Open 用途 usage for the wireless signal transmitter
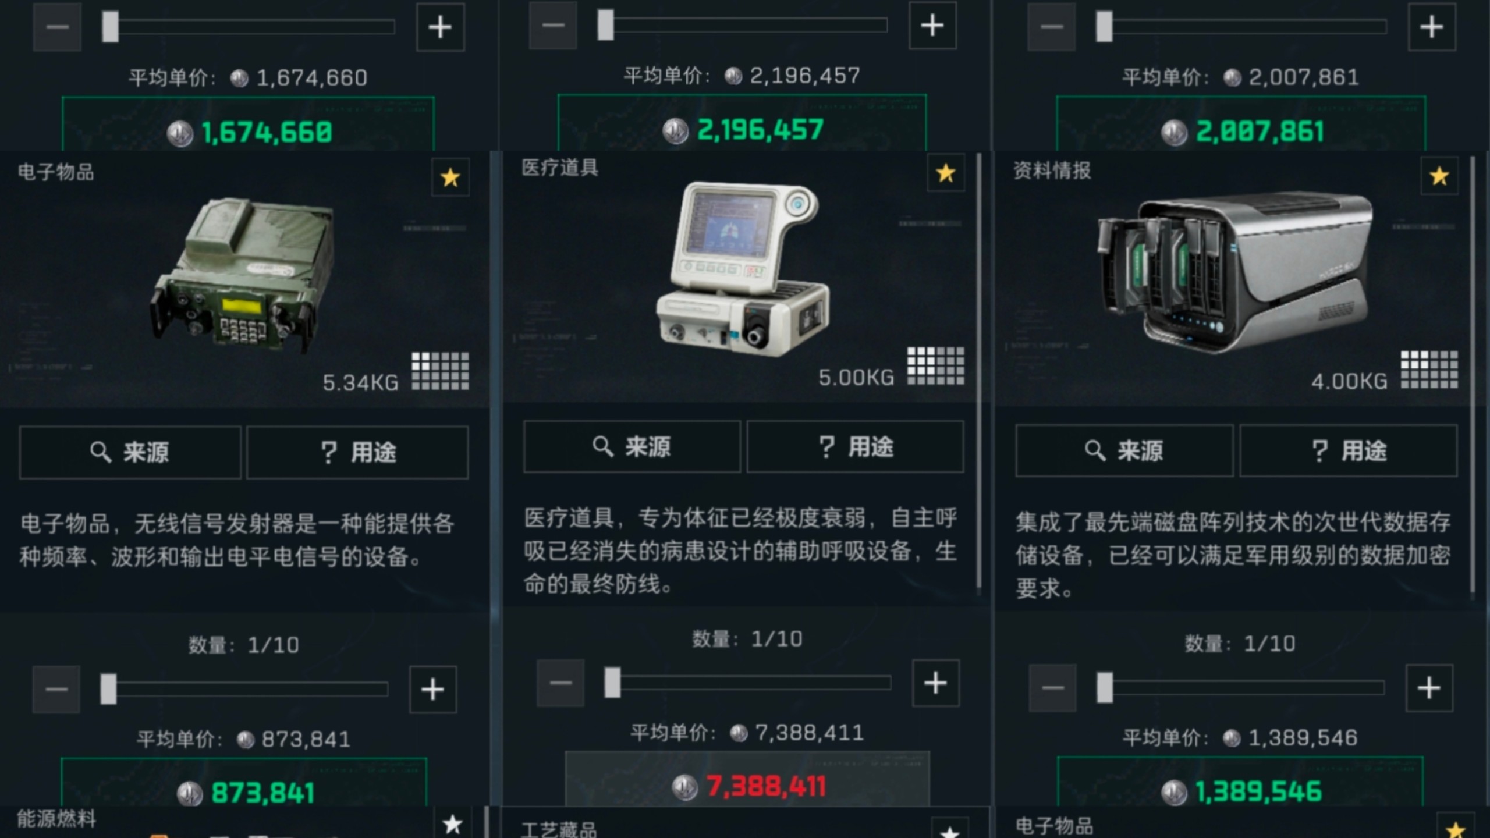This screenshot has width=1490, height=838. tap(357, 452)
